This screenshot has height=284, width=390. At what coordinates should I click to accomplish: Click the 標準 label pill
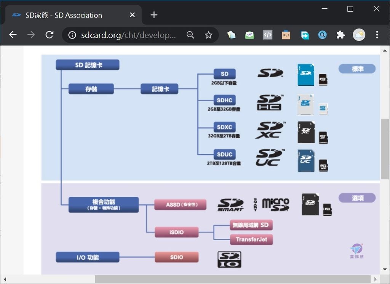pos(357,69)
